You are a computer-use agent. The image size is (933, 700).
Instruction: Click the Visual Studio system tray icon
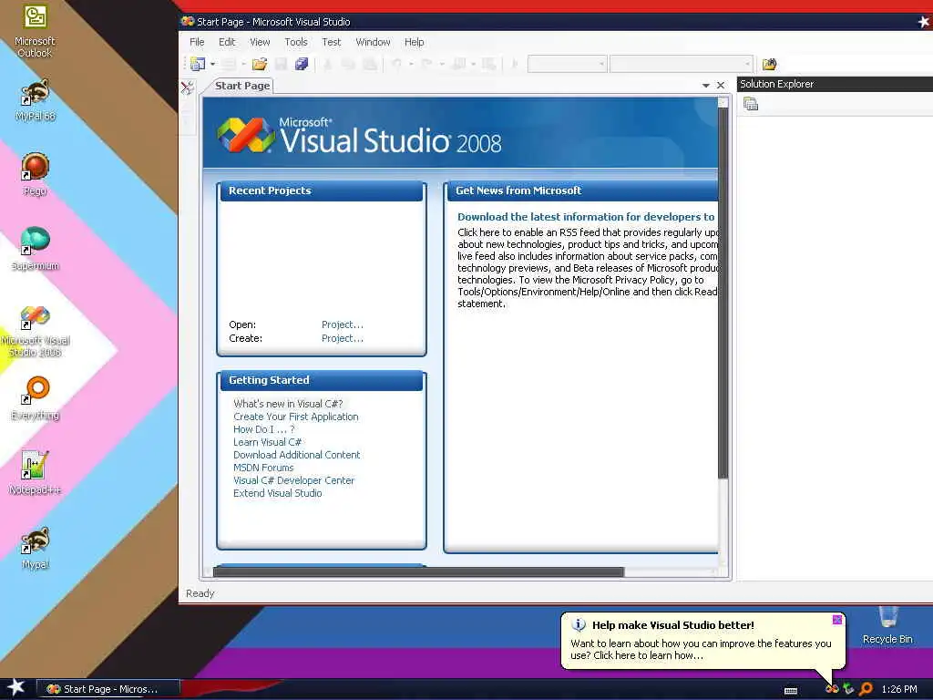point(832,689)
